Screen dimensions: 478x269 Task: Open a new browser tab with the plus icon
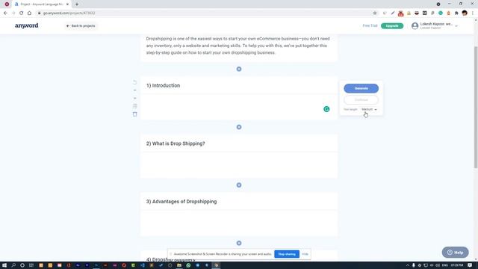click(77, 4)
